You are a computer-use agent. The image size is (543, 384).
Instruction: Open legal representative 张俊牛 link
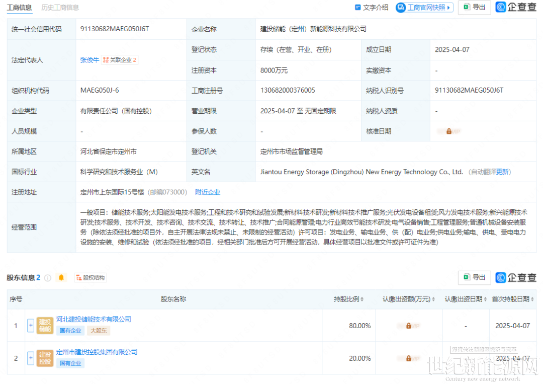tap(89, 60)
